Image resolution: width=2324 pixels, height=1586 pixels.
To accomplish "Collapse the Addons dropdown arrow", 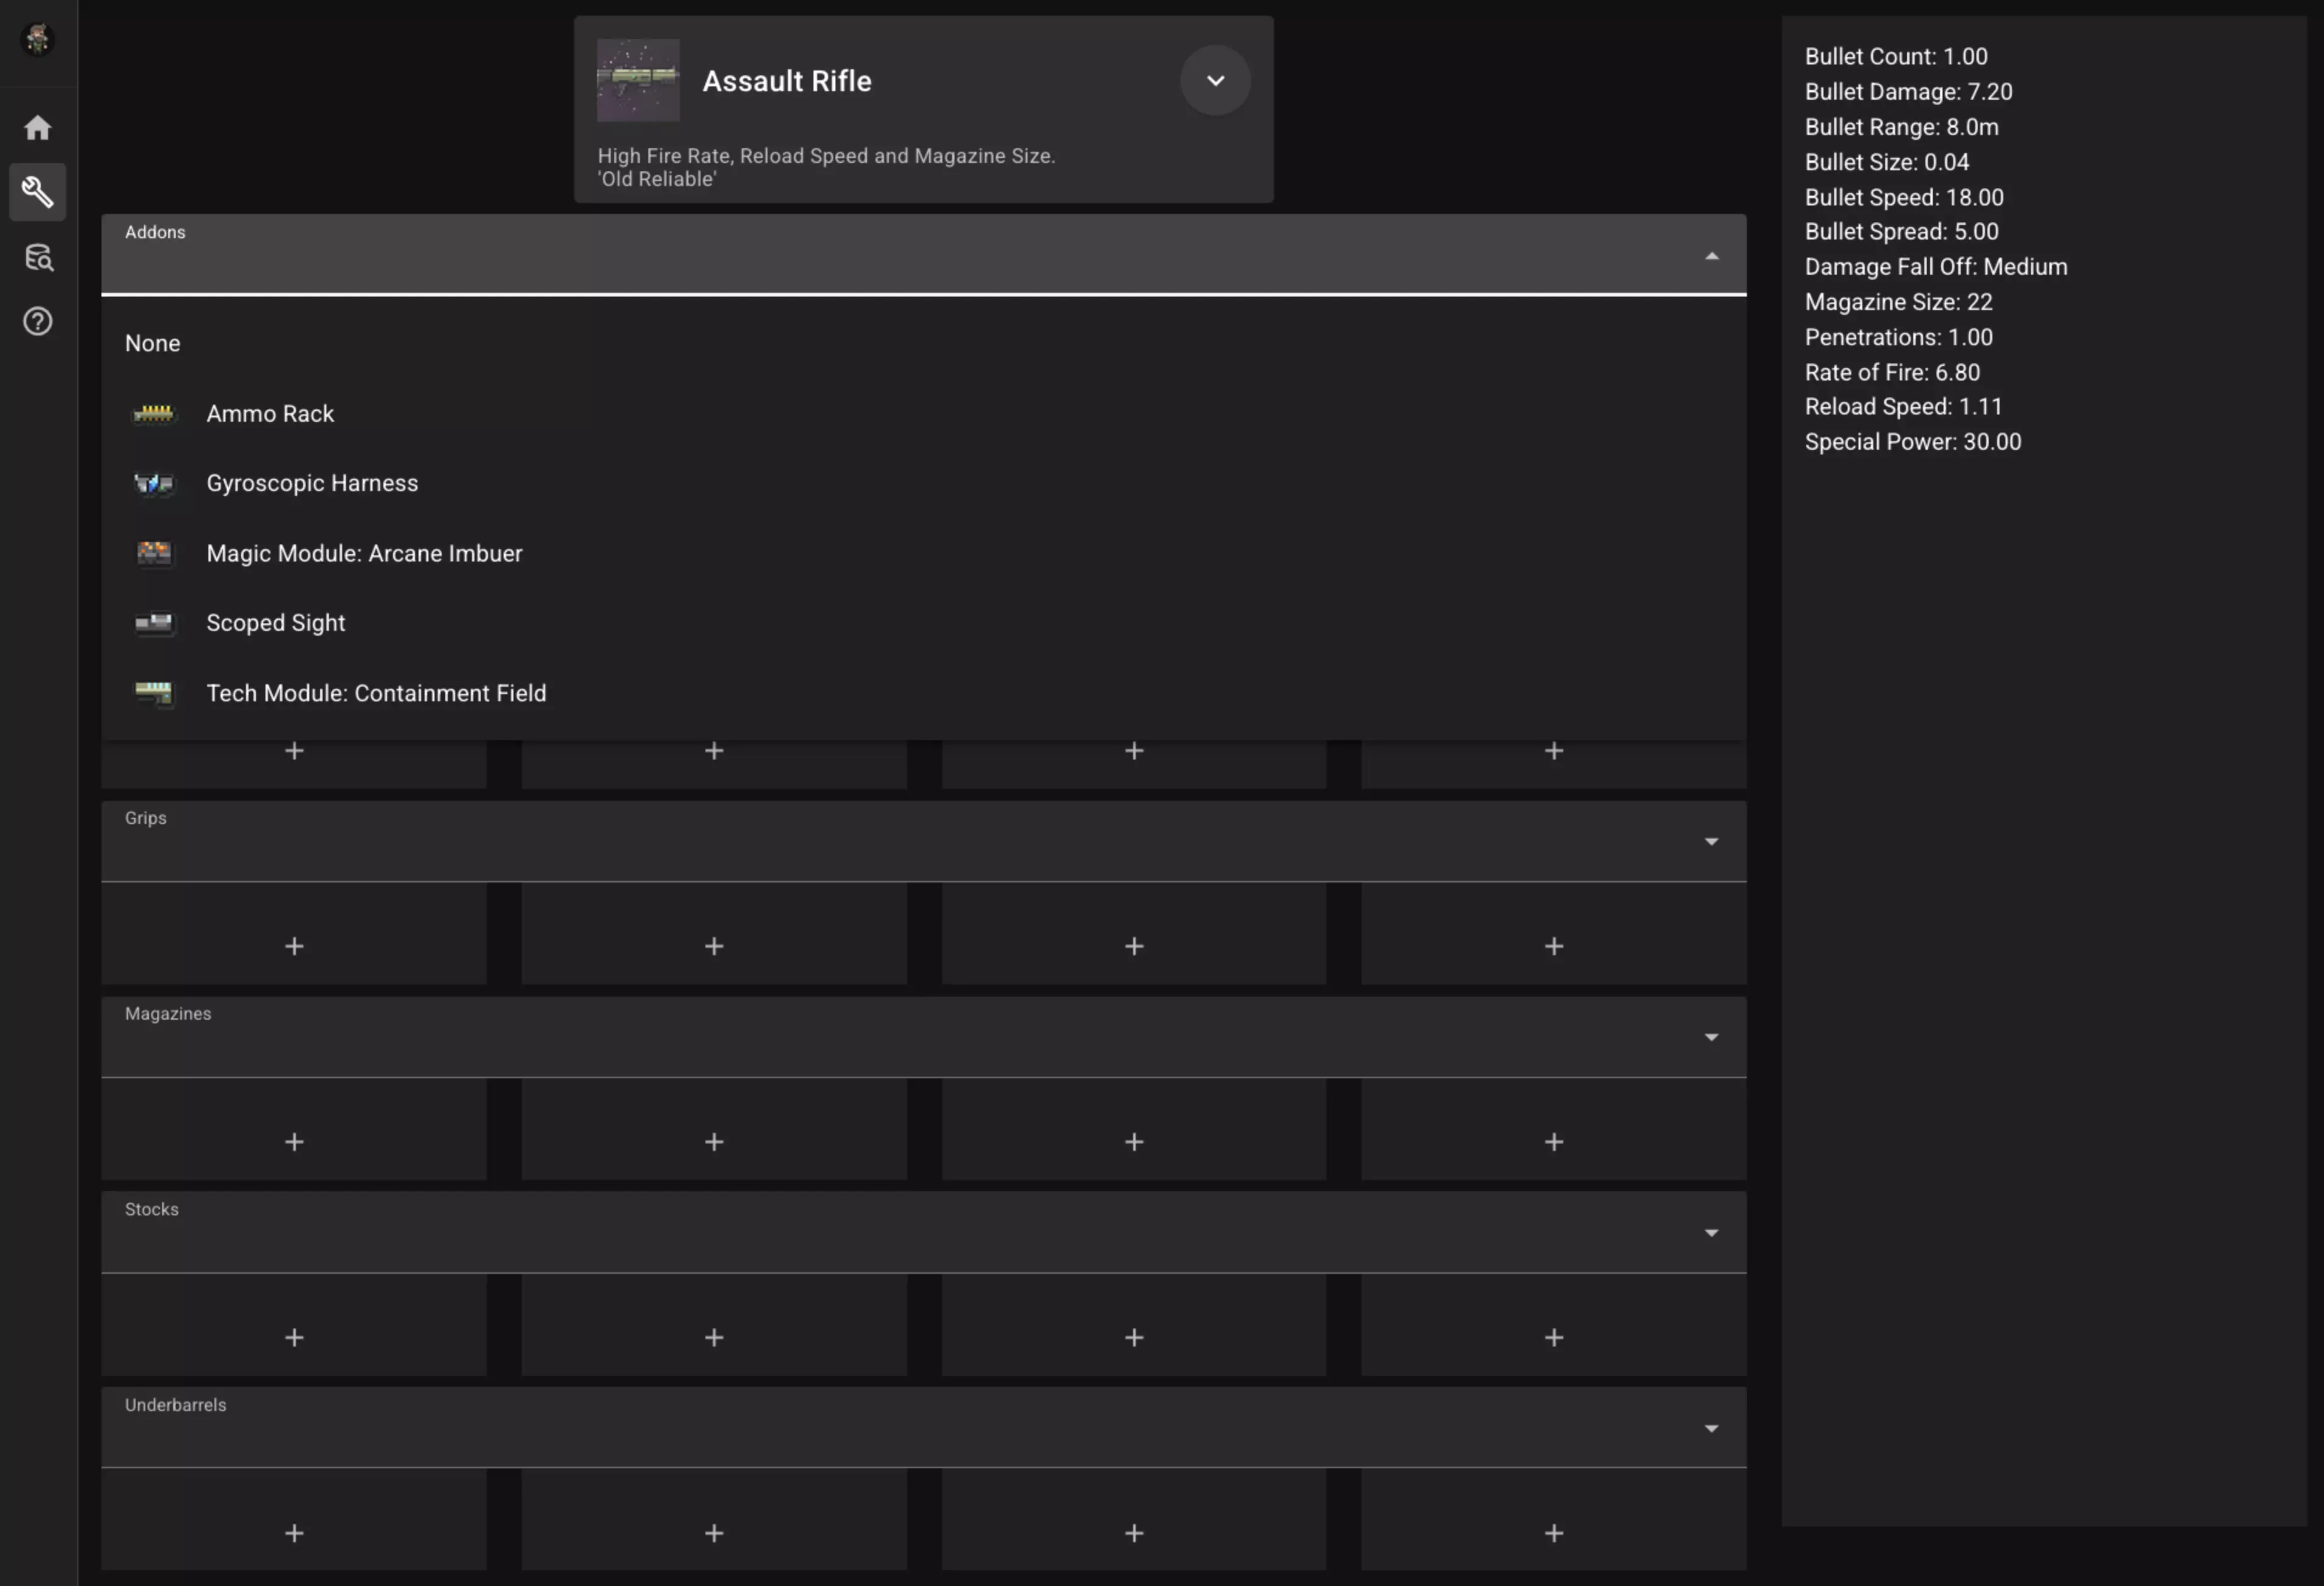I will pos(1711,257).
